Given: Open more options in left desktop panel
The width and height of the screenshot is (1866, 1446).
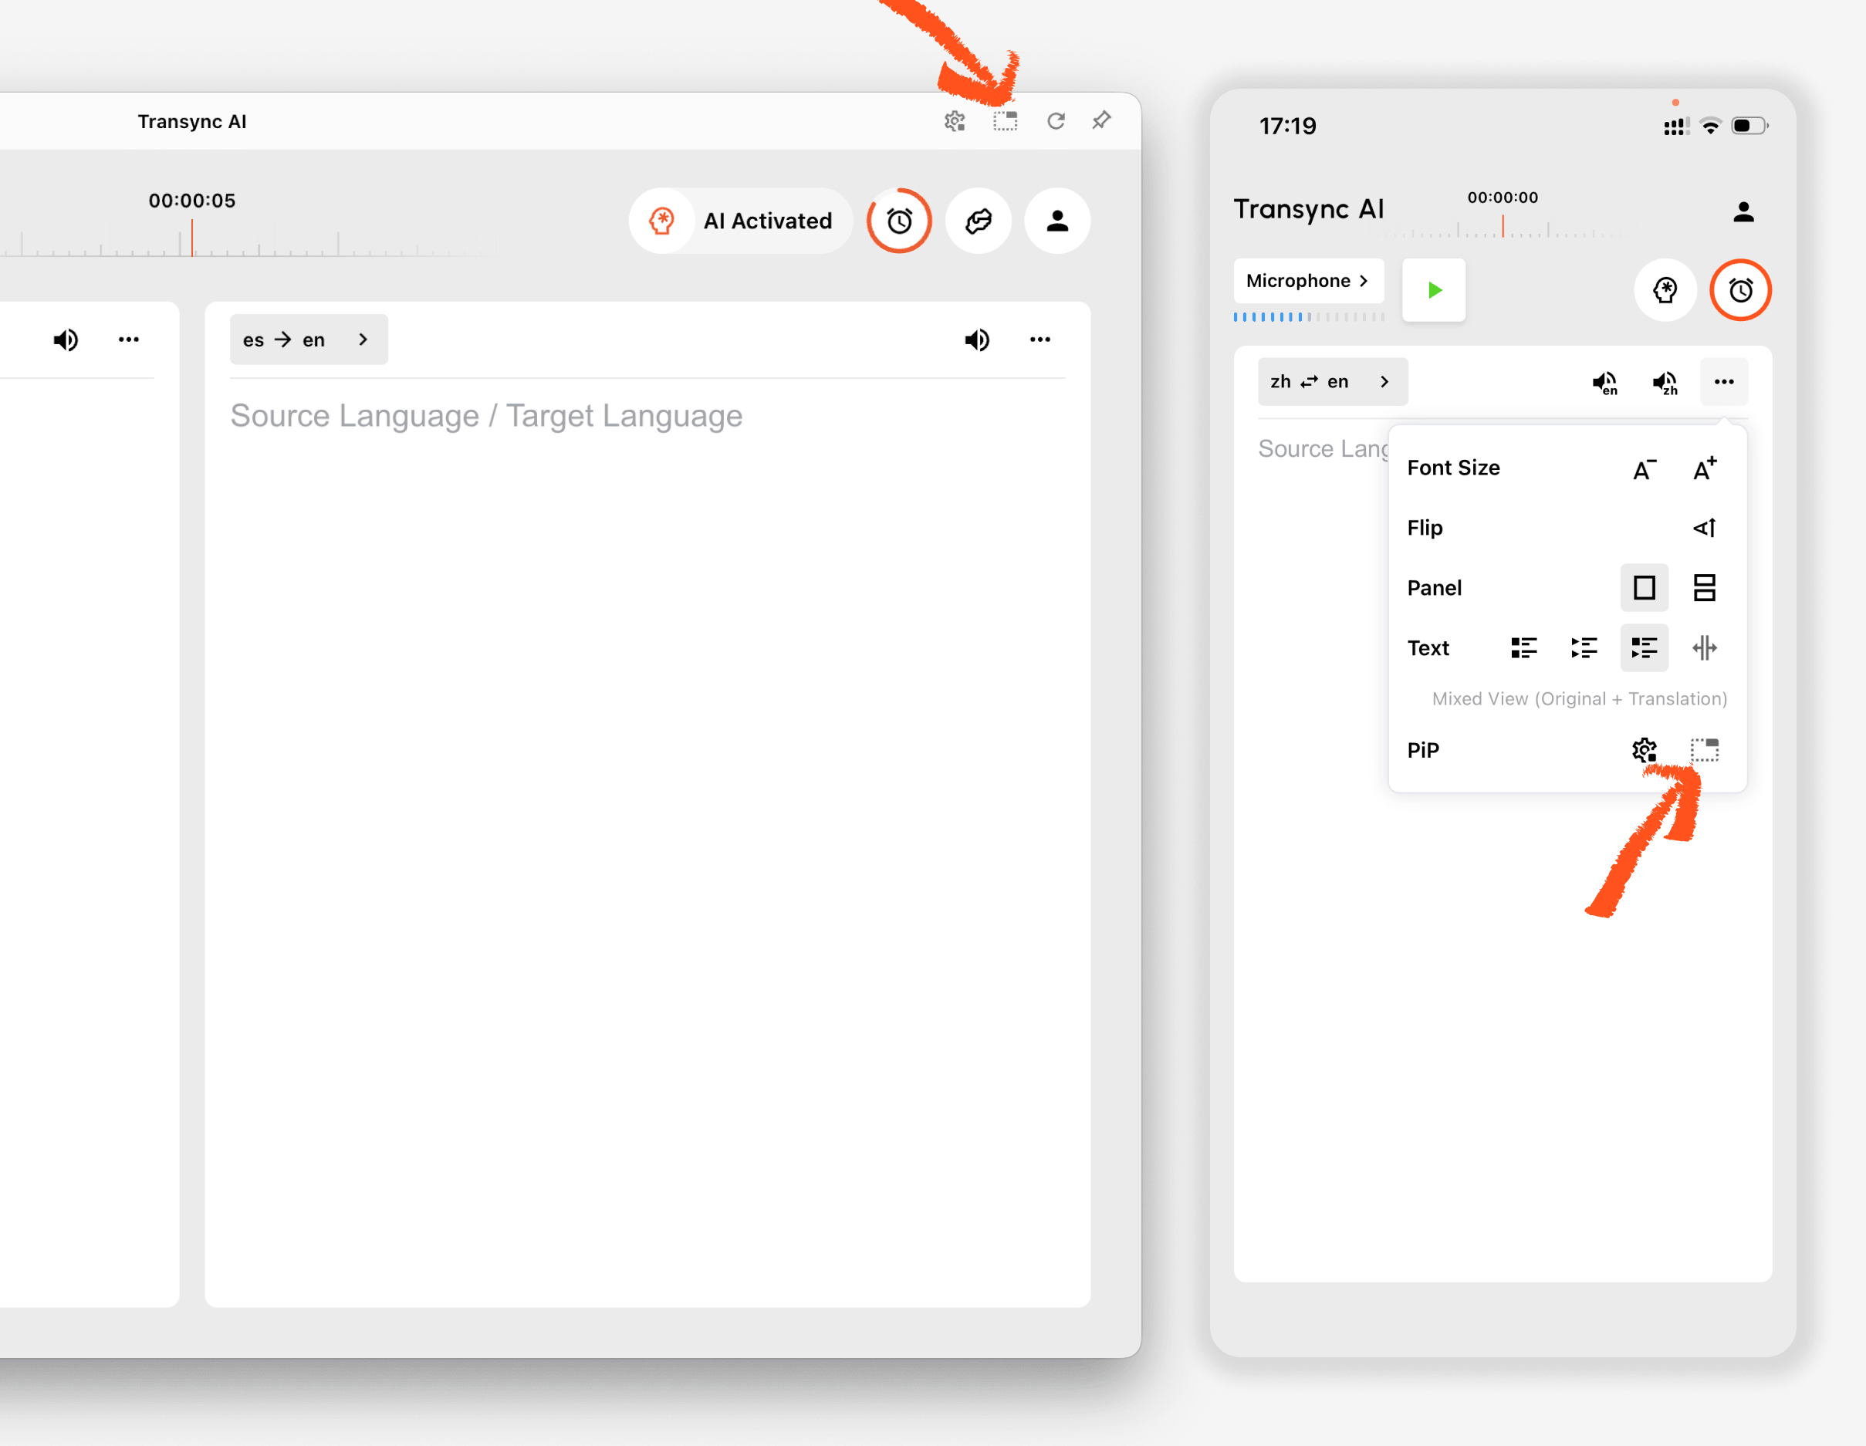Looking at the screenshot, I should tap(128, 340).
